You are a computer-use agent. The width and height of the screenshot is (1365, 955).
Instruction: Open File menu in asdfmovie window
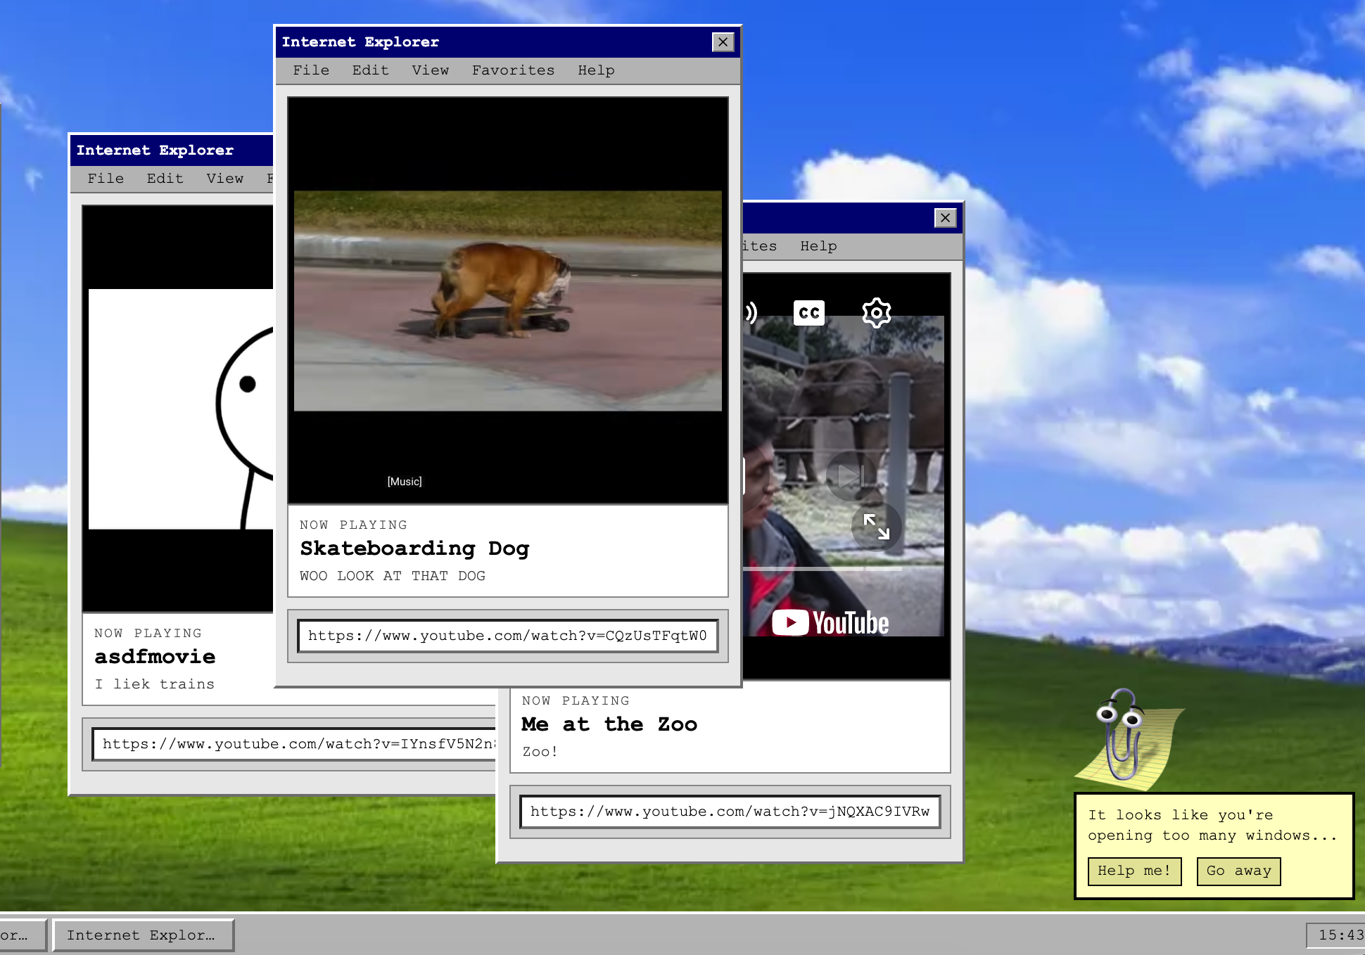click(x=106, y=179)
